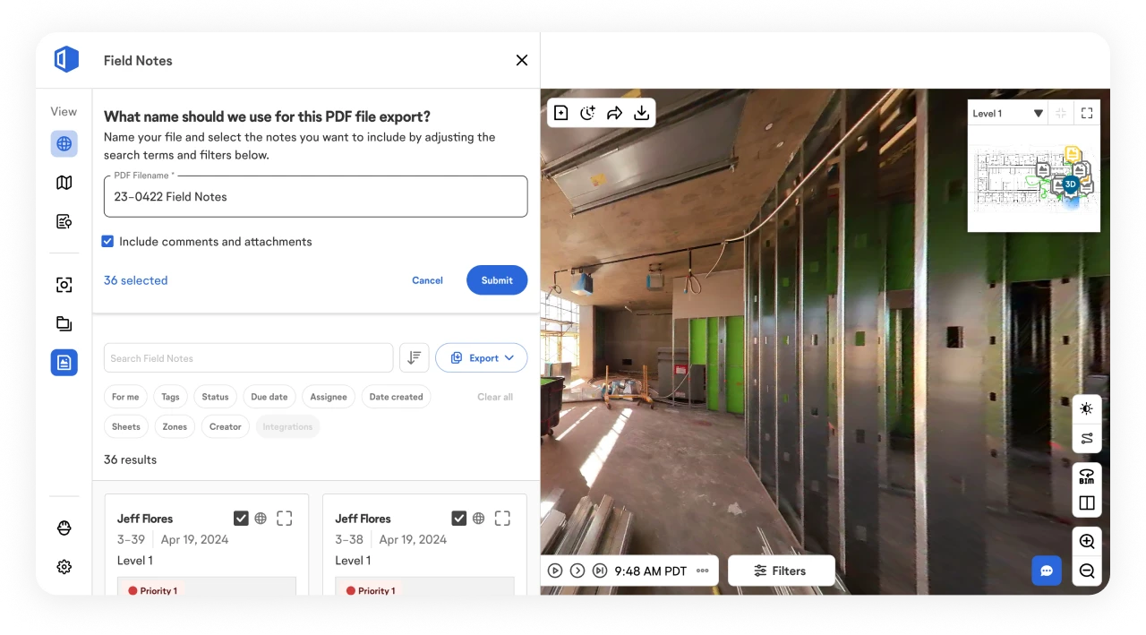Open split-screen compare view

pos(1087,503)
